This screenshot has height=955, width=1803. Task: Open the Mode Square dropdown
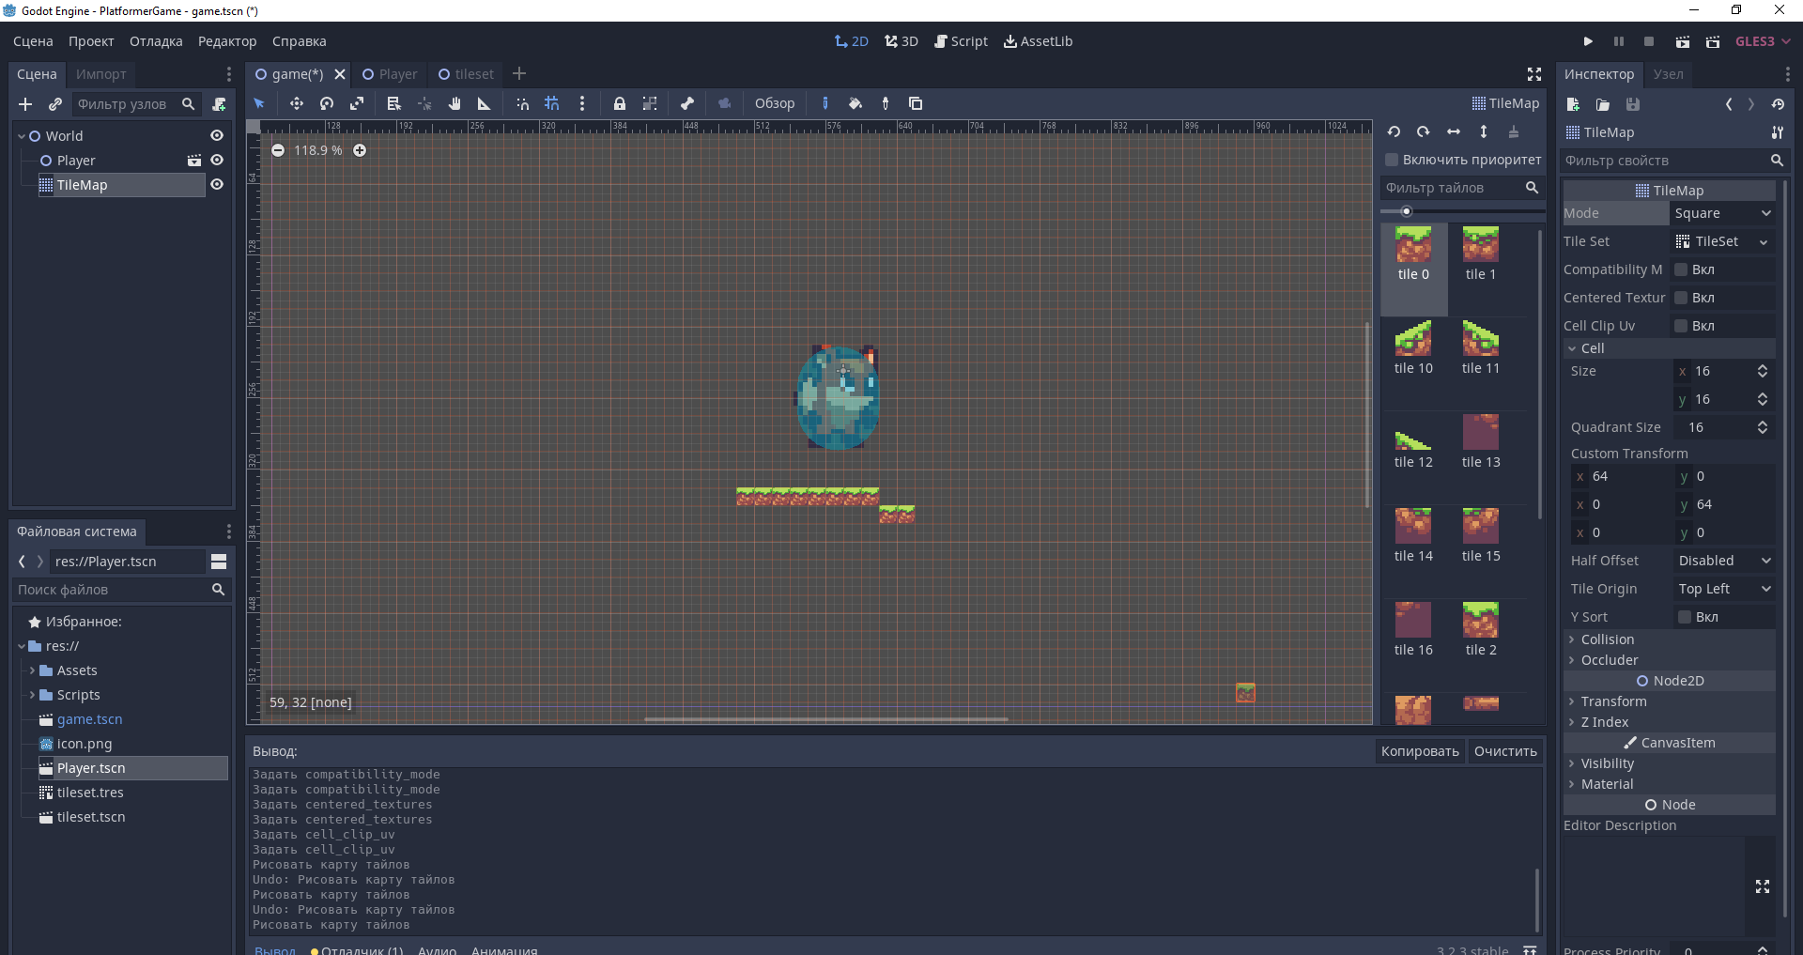[1722, 213]
